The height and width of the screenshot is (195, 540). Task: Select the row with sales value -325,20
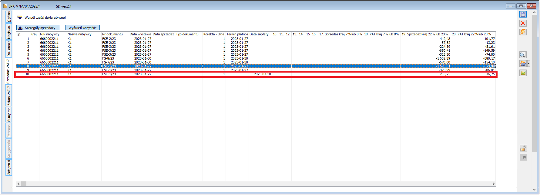coord(256,54)
